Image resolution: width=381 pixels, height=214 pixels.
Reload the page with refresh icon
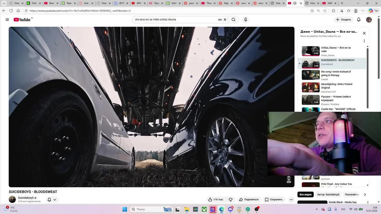pyautogui.click(x=11, y=11)
